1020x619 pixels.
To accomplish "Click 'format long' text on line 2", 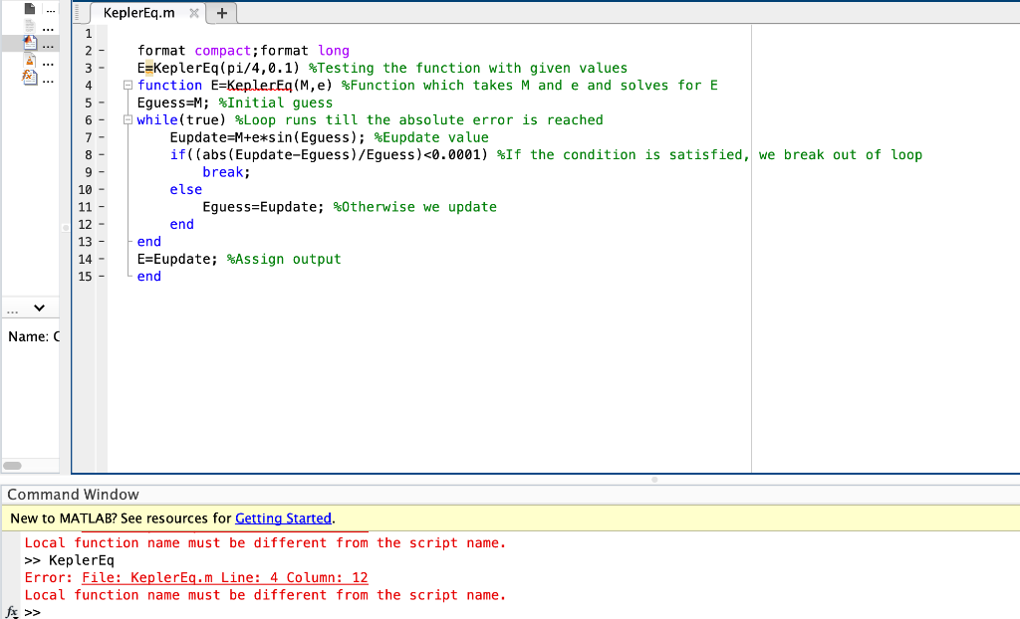I will [x=305, y=51].
